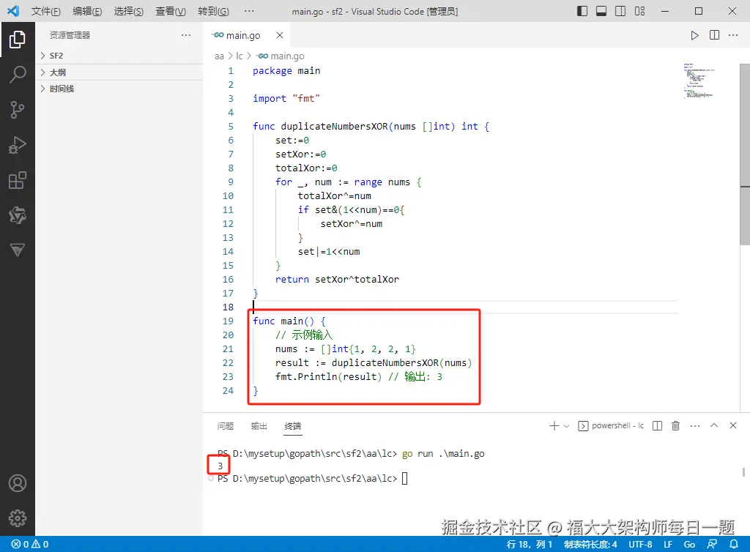
Task: Close the terminal panel
Action: click(732, 425)
